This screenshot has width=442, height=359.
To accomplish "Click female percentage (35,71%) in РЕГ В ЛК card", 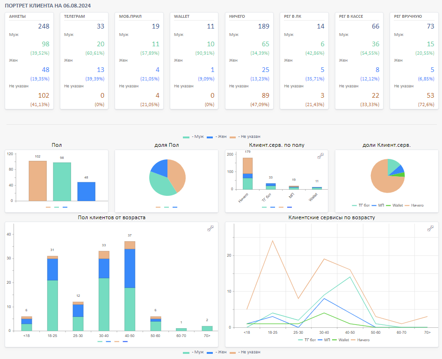I will click(315, 79).
